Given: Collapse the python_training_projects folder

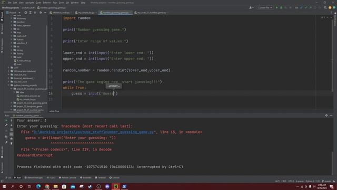Looking at the screenshot, I should pyautogui.click(x=8, y=85).
